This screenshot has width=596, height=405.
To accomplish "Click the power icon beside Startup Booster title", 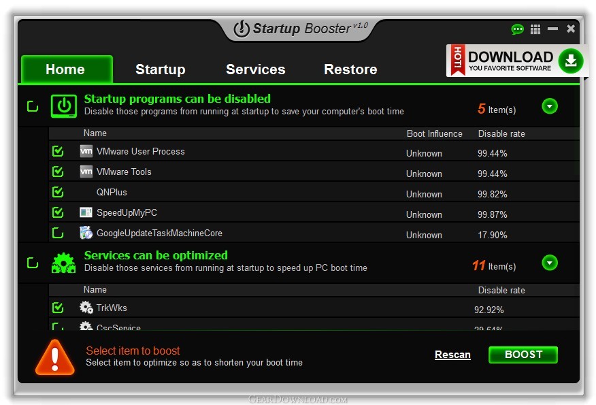I will point(242,29).
